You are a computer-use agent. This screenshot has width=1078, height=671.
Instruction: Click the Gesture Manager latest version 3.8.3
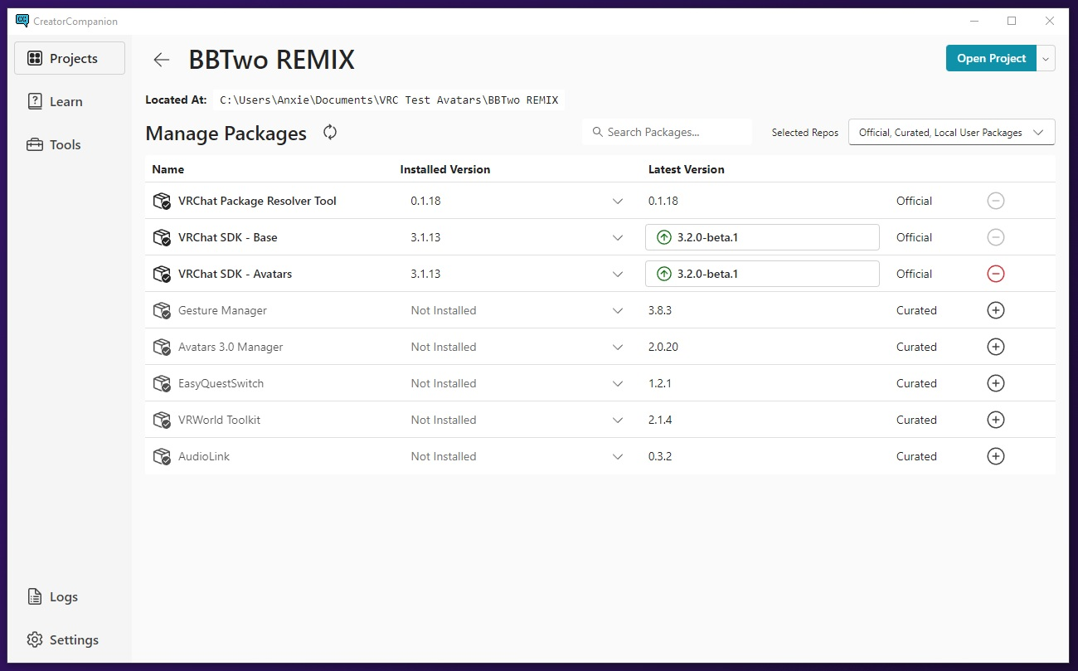(x=662, y=310)
